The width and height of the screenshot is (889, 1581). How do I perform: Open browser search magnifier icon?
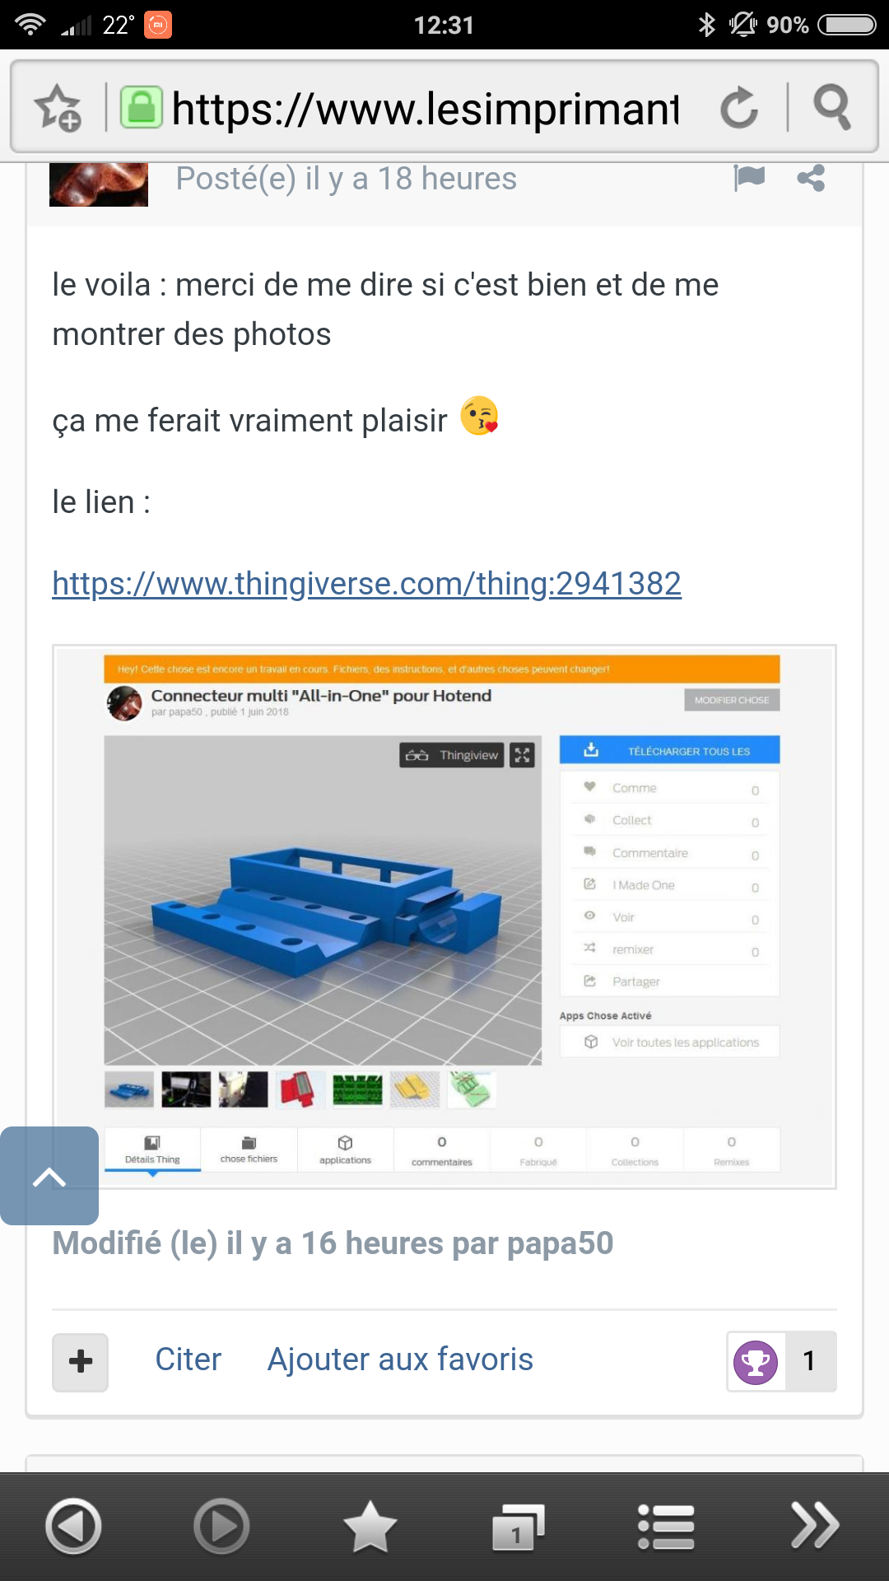tap(832, 108)
